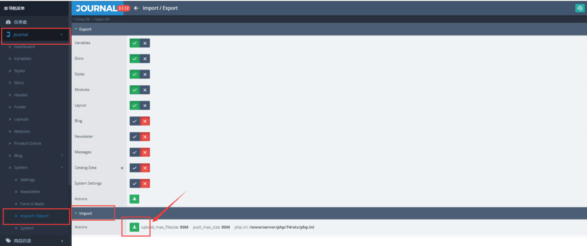This screenshot has width=587, height=246.
Task: Click the green Import upload icon button
Action: pos(135,227)
